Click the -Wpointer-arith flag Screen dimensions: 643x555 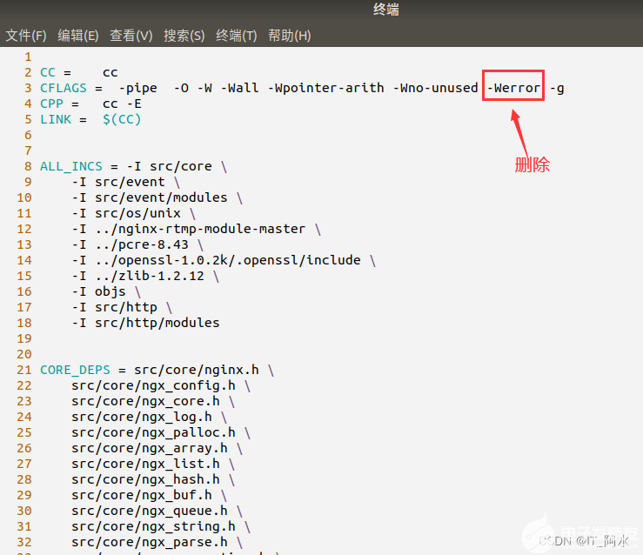click(x=326, y=88)
